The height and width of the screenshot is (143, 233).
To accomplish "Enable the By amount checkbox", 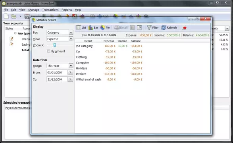I will [x=48, y=51].
